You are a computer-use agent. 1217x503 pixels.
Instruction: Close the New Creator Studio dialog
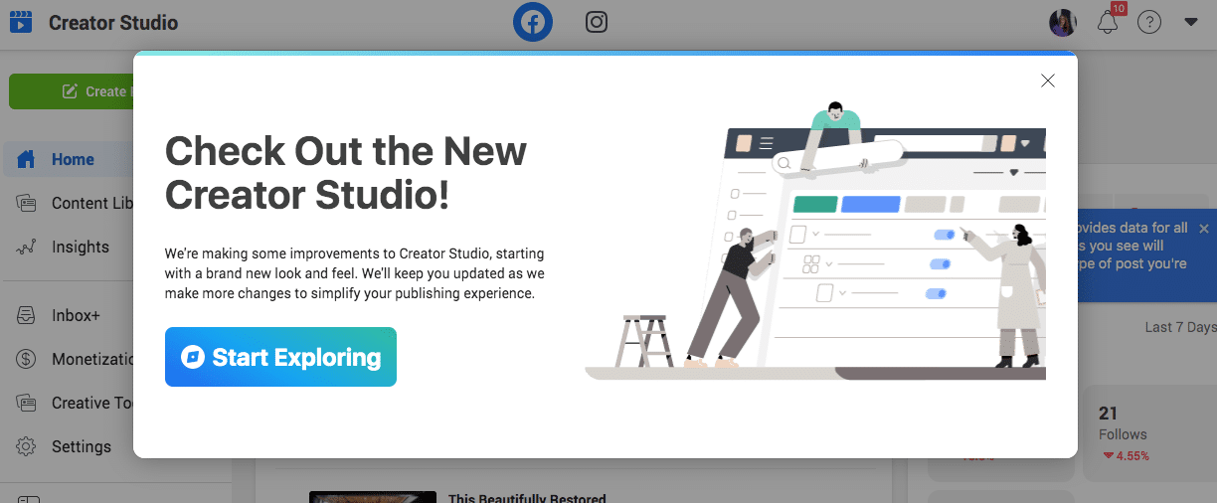click(x=1047, y=81)
